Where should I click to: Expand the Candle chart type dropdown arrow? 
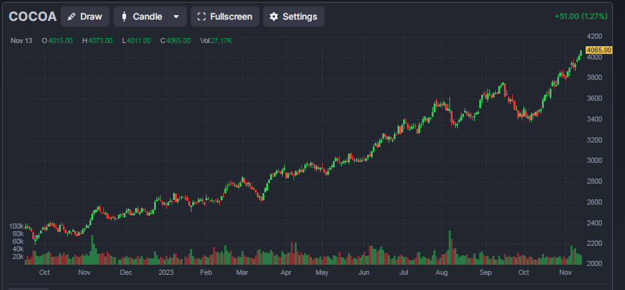click(x=176, y=16)
